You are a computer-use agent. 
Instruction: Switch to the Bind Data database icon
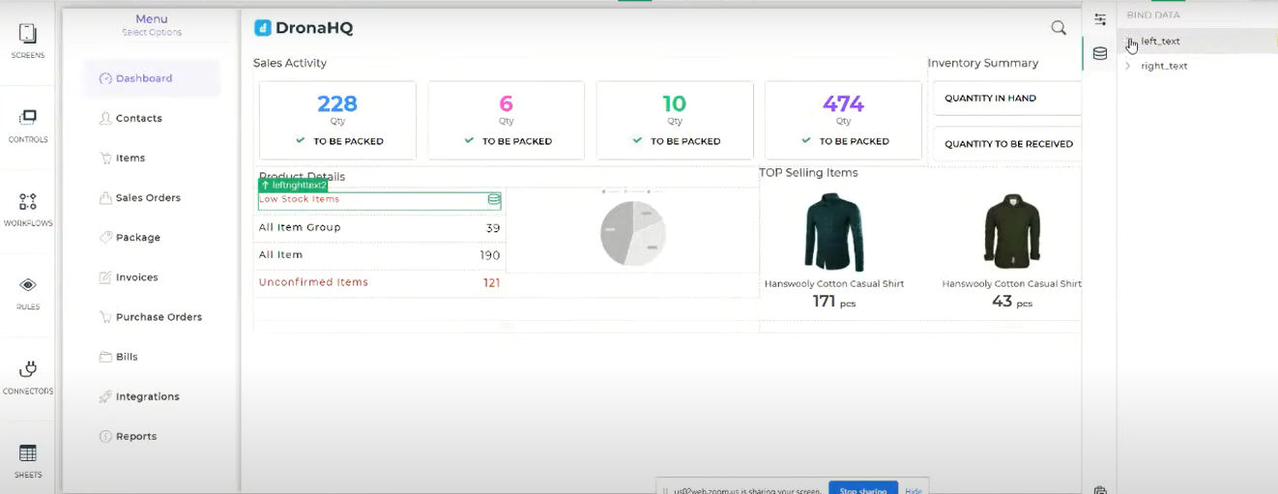click(1100, 53)
